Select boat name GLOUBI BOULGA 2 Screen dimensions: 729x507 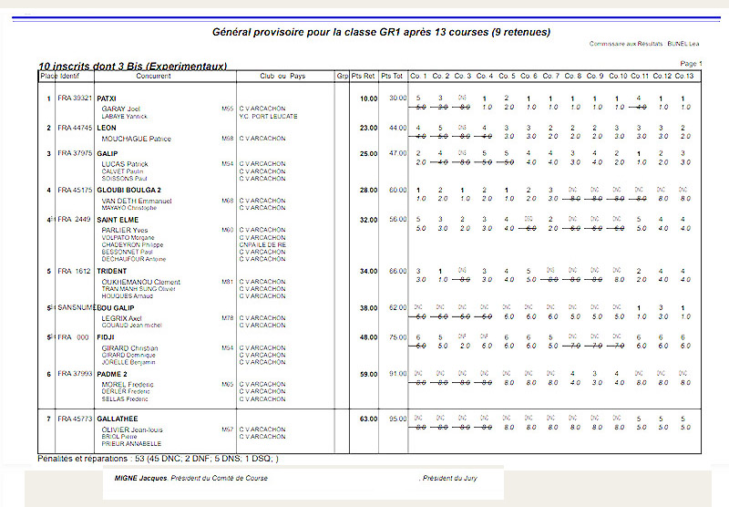[128, 191]
